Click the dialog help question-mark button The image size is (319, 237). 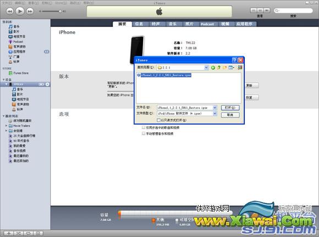tap(234, 60)
